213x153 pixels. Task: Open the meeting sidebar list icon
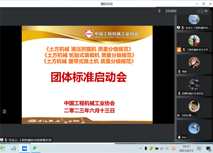coord(4,111)
